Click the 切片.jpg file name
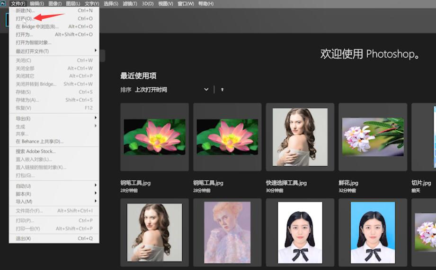This screenshot has height=270, width=436. [x=421, y=183]
